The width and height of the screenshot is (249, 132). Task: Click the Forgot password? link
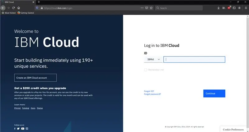tap(152, 94)
